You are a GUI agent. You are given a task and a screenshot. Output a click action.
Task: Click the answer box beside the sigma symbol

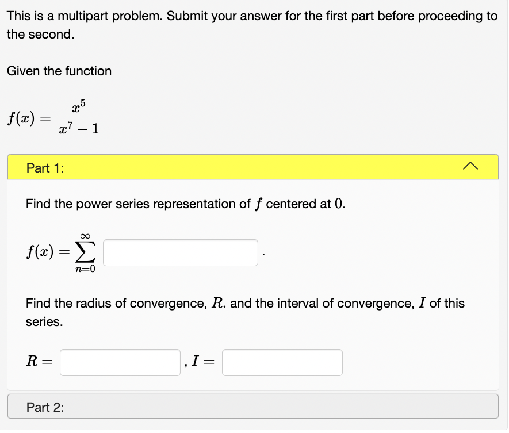click(180, 252)
